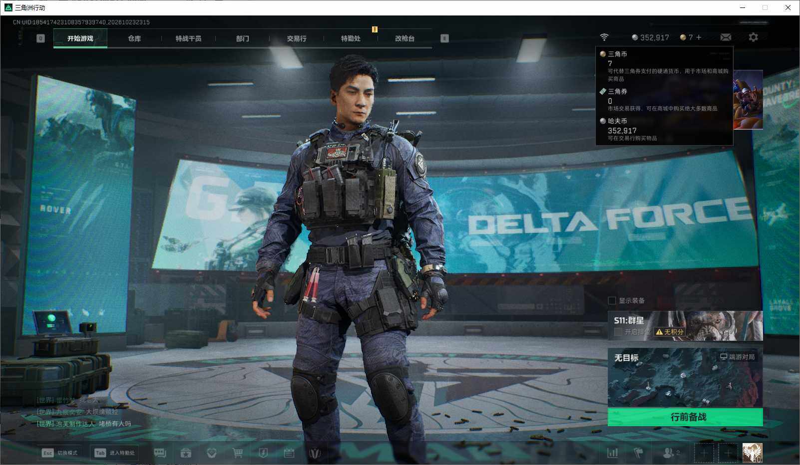Viewport: 800px width, 465px height.
Task: Click the Esc 切换模式 button
Action: click(60, 453)
